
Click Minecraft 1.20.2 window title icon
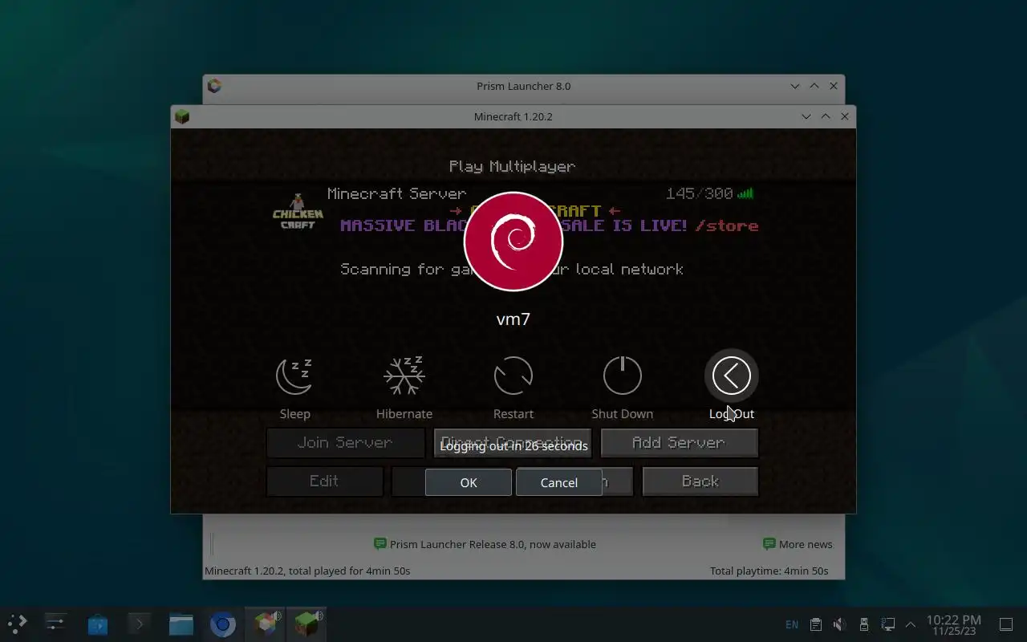(182, 116)
